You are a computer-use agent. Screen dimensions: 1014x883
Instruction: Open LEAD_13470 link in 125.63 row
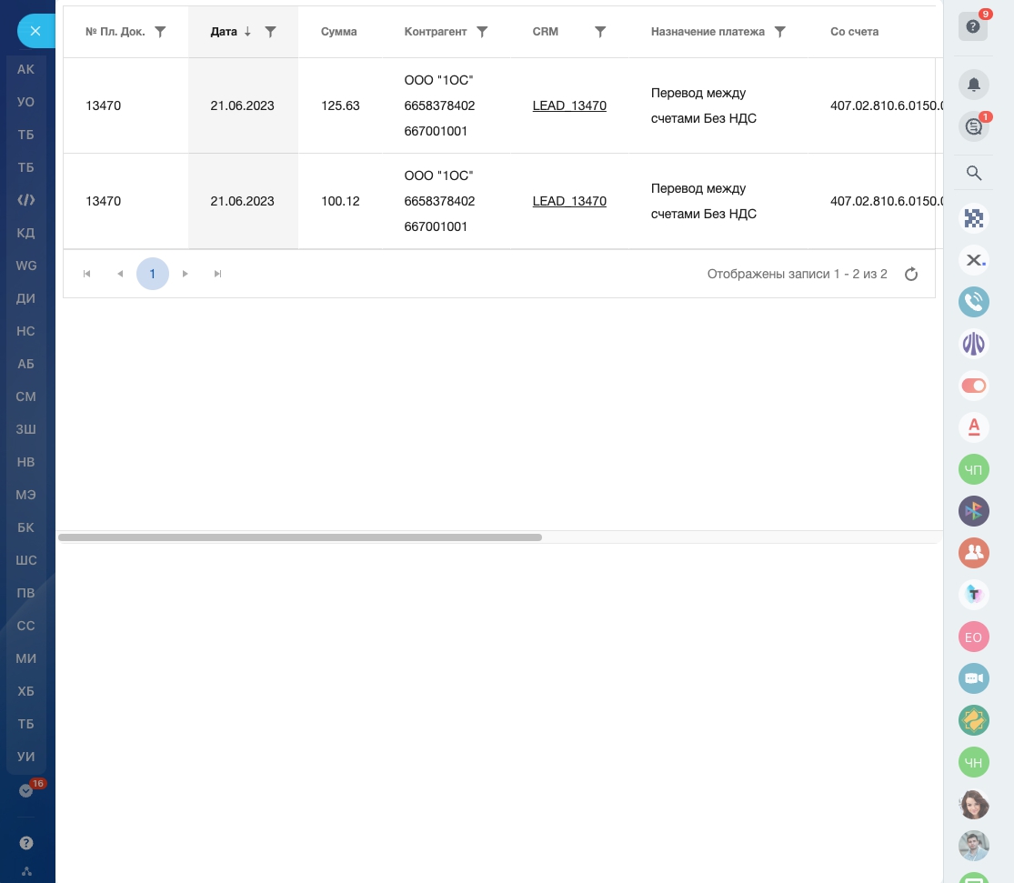[x=569, y=105]
